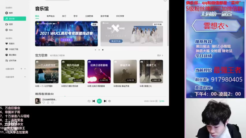The width and height of the screenshot is (246, 138).
Task: Click 更多 to see more playlists
Action: [160, 56]
